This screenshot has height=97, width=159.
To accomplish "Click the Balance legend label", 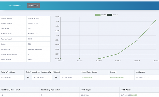I will click(115, 15).
